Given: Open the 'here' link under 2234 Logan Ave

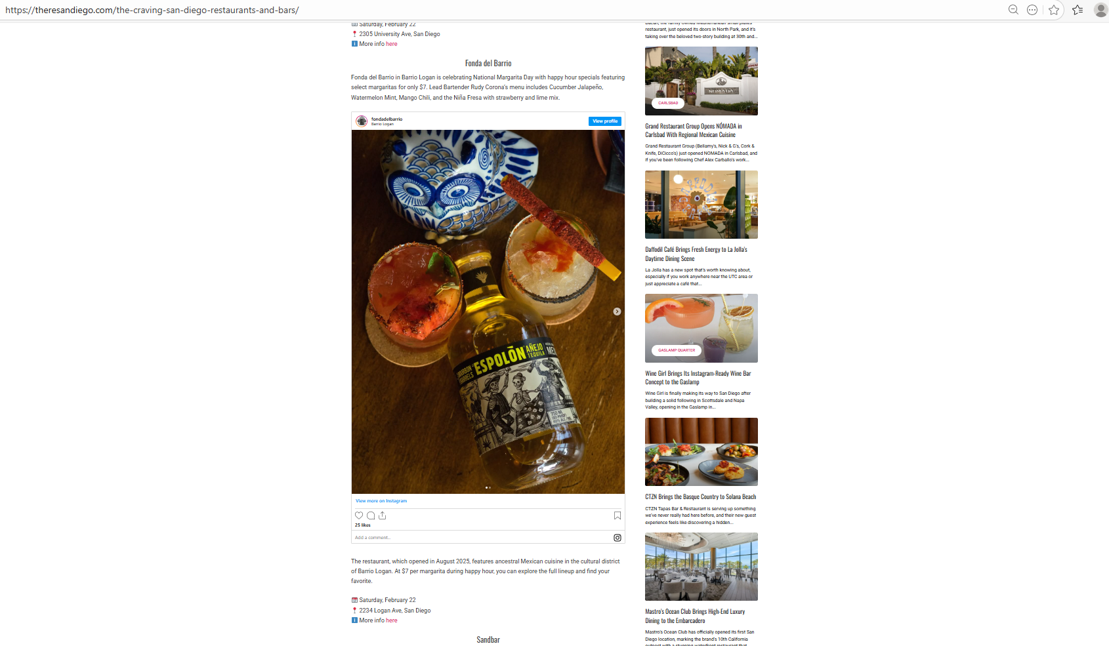Looking at the screenshot, I should point(392,620).
